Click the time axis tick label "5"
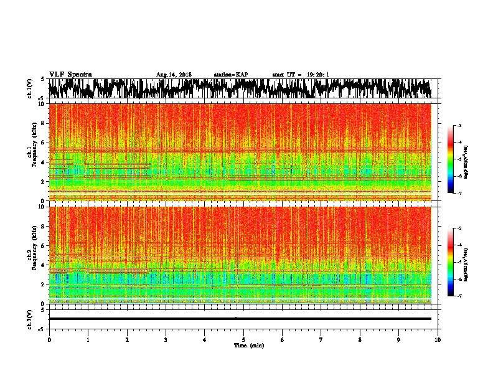493x381 pixels. [243, 340]
